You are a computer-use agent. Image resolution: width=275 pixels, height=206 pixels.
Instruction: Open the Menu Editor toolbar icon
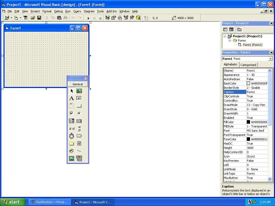point(25,18)
